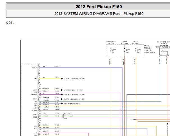
Task: Click the 'BLU' wire color on pin 2
Action: pyautogui.click(x=44, y=66)
